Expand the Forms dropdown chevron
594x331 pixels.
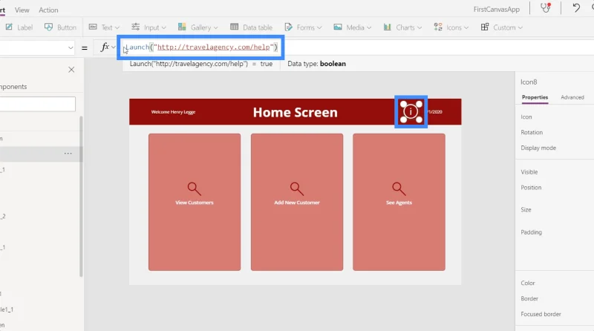pos(319,27)
